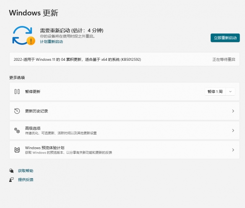Screen dimensions: 245x208
Task: Click 获取 Windows 的预览版本 description text
Action: [x=68, y=153]
